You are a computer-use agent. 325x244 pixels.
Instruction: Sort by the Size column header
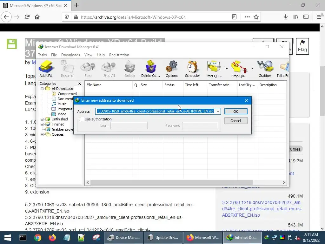coord(151,85)
